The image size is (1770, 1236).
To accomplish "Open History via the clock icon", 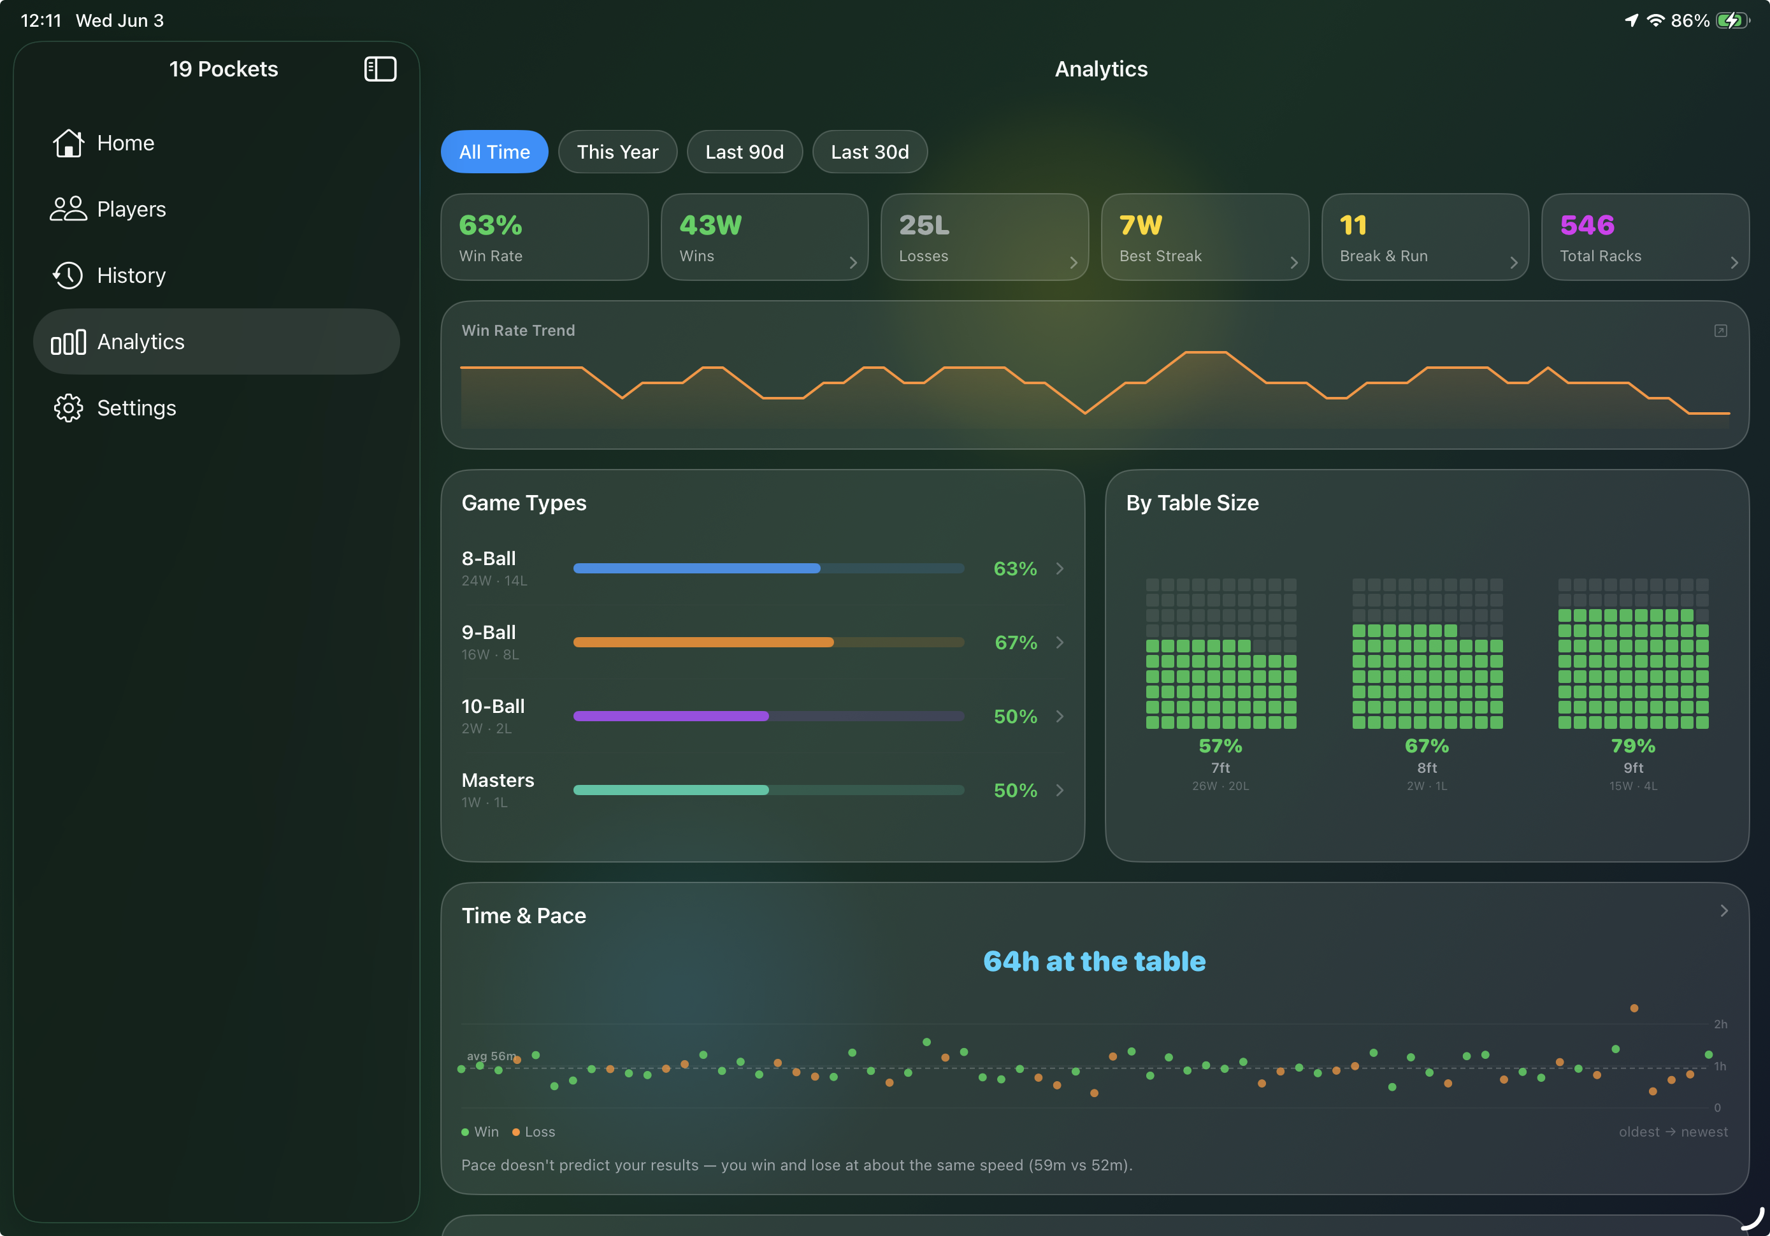I will pyautogui.click(x=68, y=275).
